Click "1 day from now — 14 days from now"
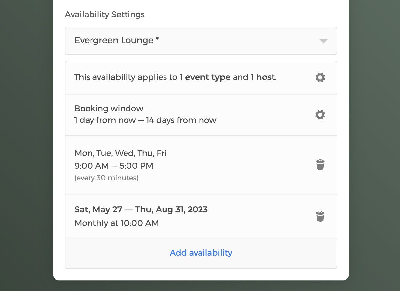Screen dimensions: 400x291 coord(145,120)
